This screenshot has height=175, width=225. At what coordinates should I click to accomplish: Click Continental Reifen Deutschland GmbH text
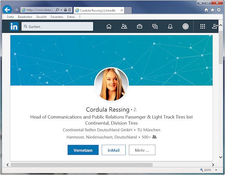97,130
